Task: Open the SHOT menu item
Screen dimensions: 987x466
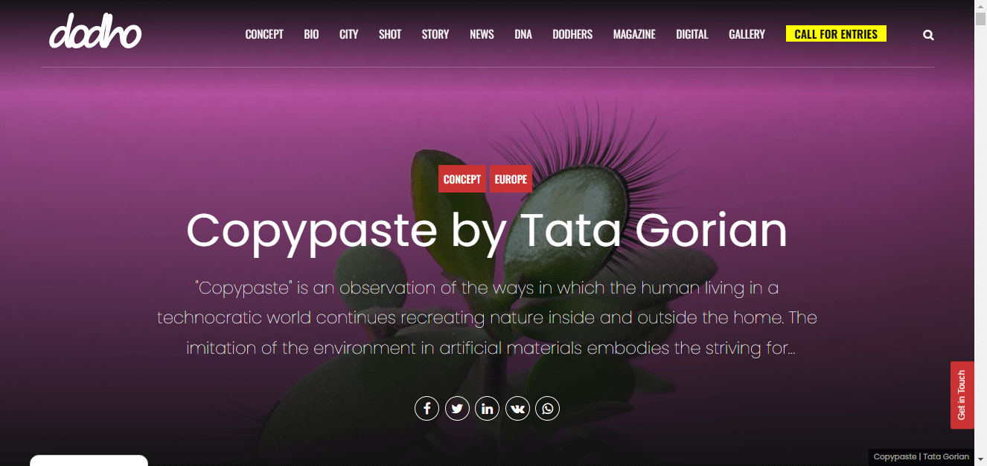Action: tap(390, 34)
